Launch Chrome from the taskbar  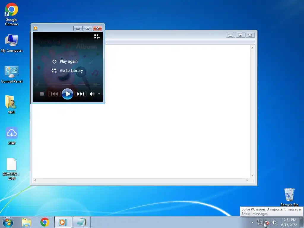click(45, 222)
